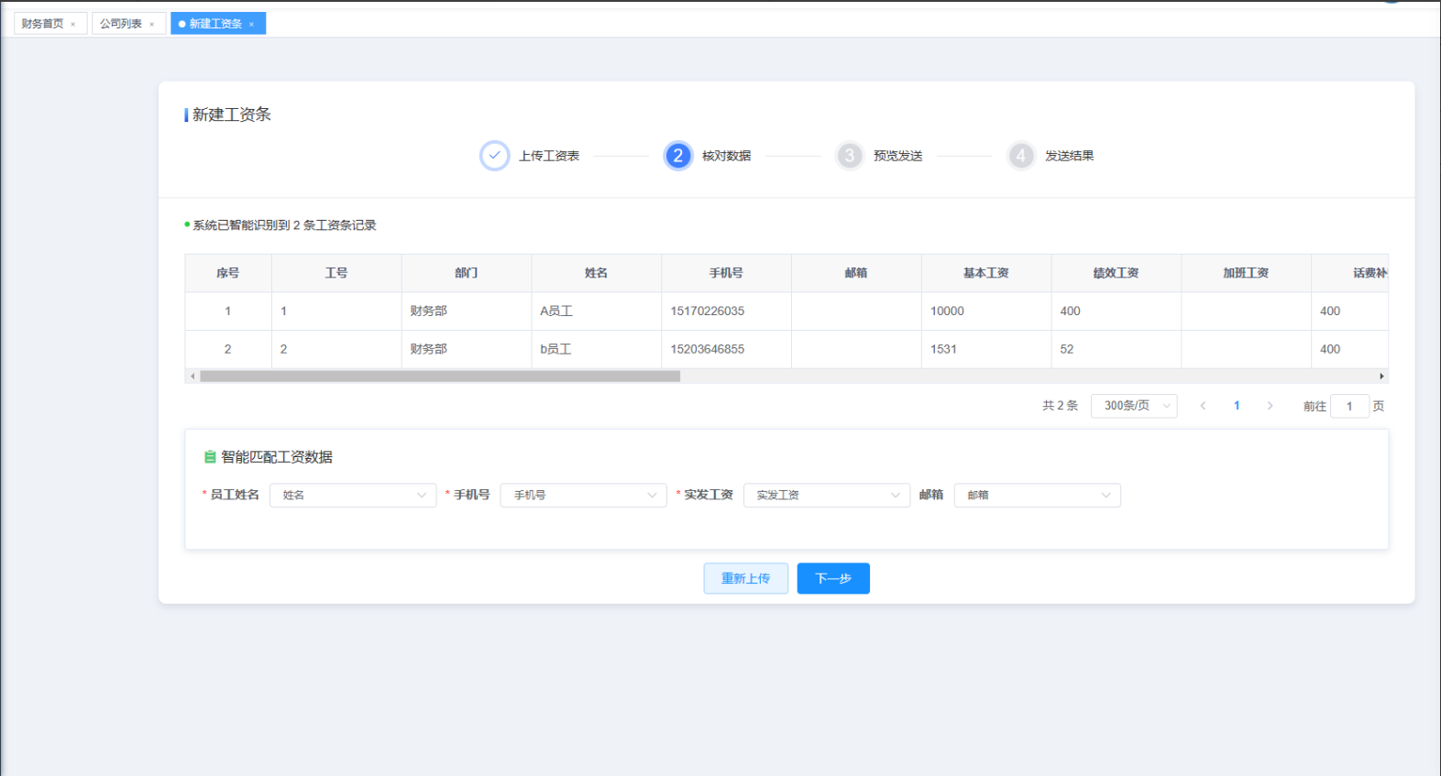The width and height of the screenshot is (1441, 776).
Task: Click the 下一步 button
Action: [x=832, y=578]
